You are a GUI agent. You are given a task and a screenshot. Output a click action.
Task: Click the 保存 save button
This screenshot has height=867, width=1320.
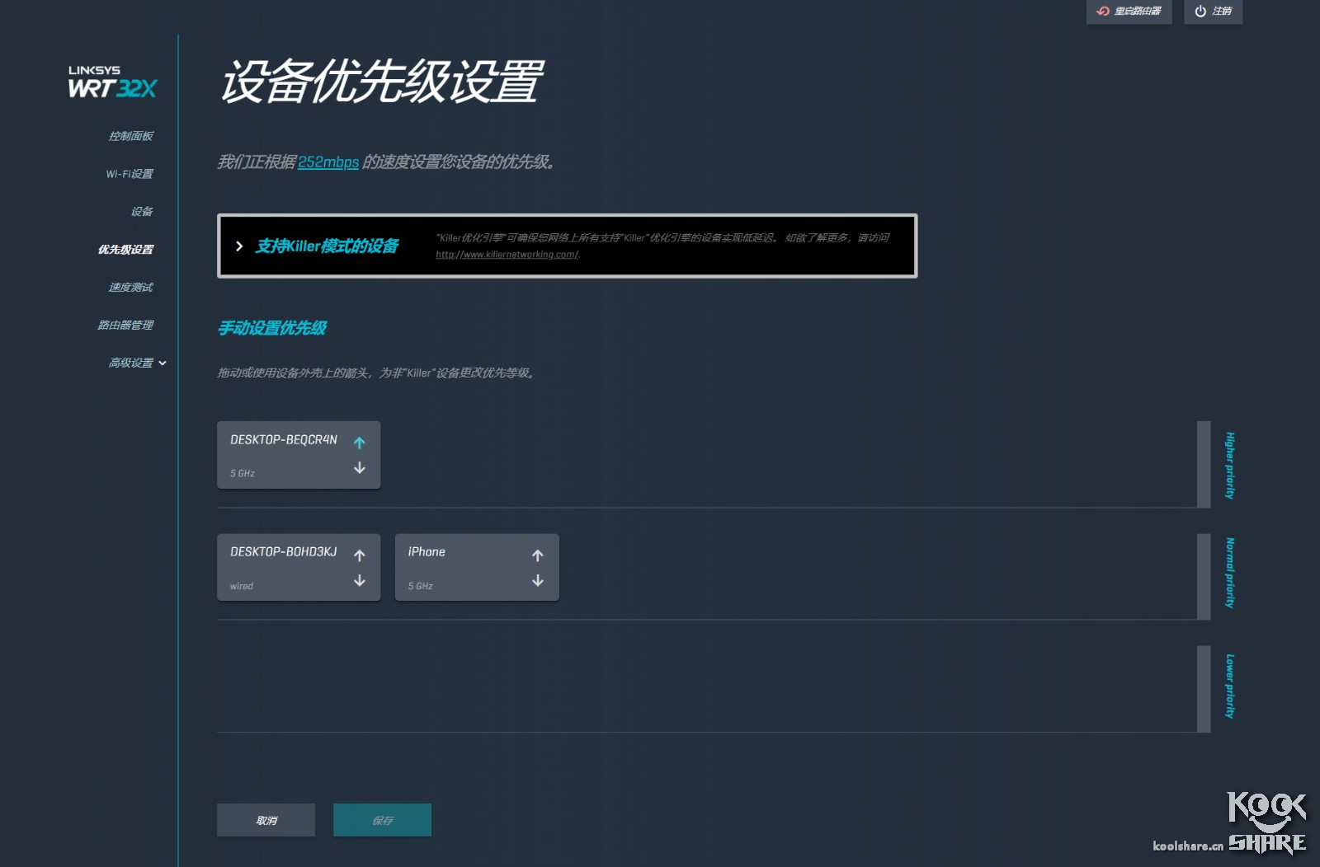[382, 819]
